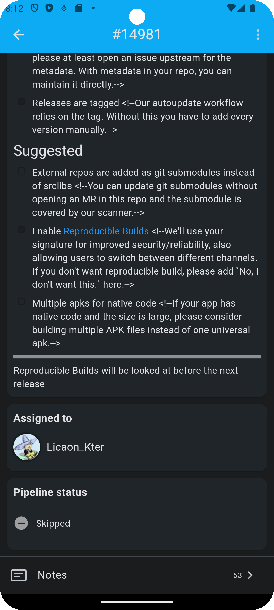Screen dimensions: 274x610
Task: Tap the #14981 title text
Action: coord(137,35)
